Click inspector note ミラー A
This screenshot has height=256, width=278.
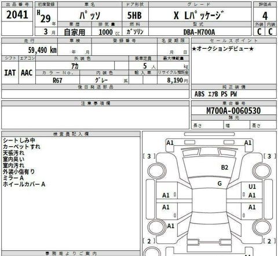[x=13, y=178]
